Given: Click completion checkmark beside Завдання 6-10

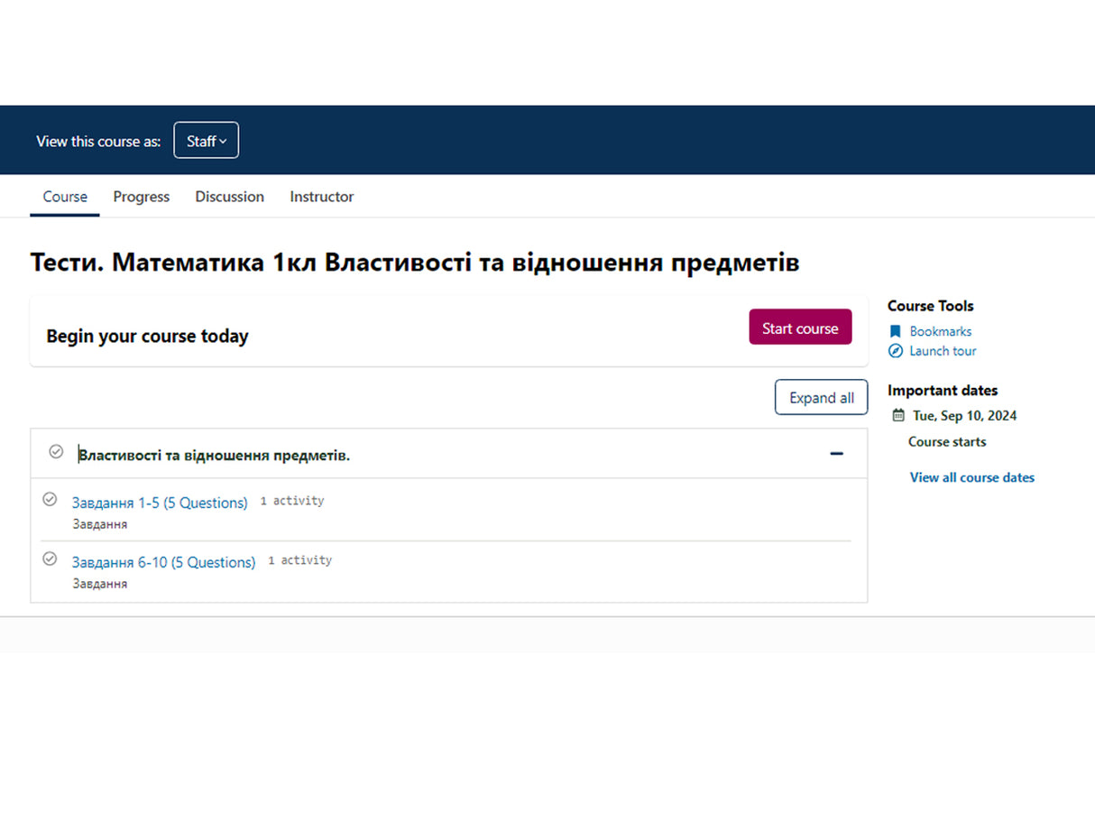Looking at the screenshot, I should 51,559.
